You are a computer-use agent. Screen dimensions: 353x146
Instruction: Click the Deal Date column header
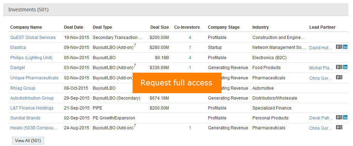pos(73,27)
